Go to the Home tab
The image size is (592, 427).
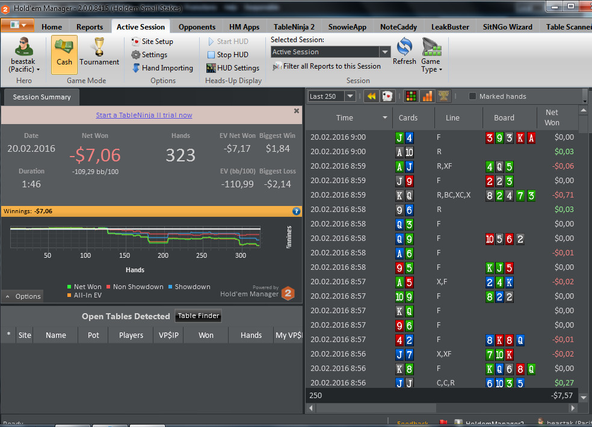[52, 27]
